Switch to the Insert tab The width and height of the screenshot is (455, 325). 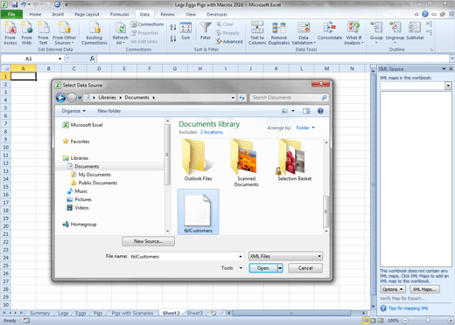point(58,14)
